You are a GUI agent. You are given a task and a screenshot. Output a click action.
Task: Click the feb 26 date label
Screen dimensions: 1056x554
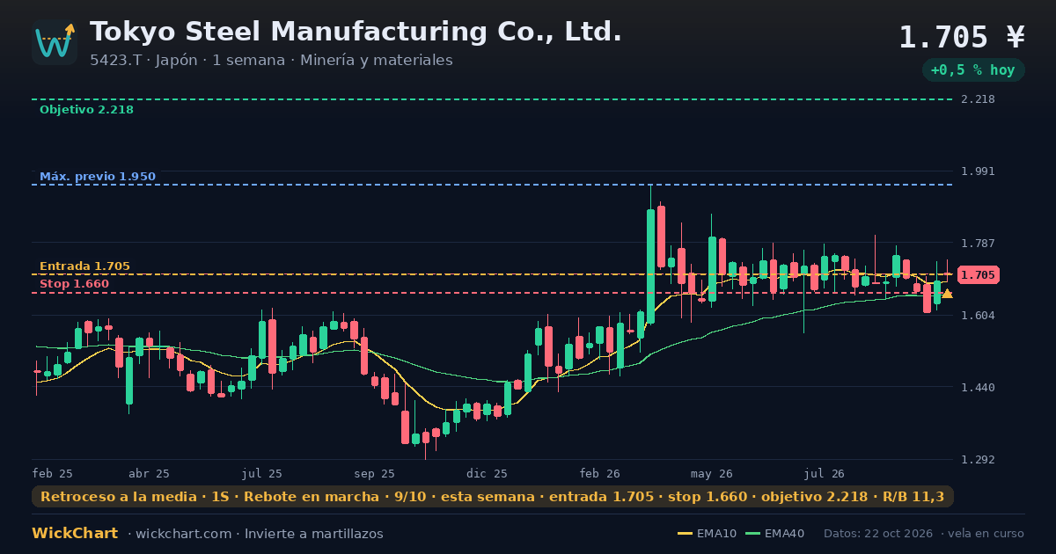[600, 474]
